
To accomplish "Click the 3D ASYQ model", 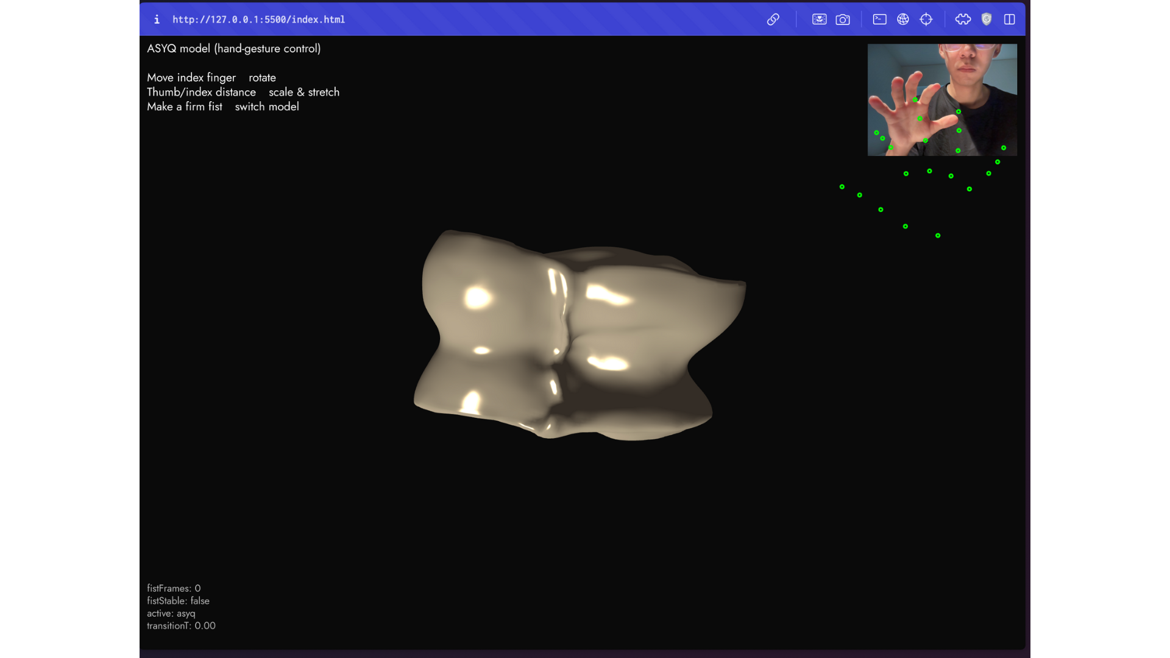I will (579, 335).
